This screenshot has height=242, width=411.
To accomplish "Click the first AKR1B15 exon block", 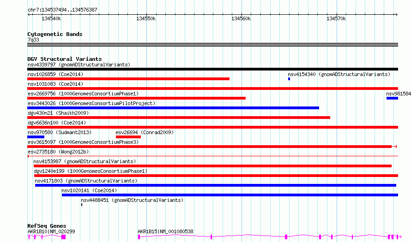I will 139,237.
